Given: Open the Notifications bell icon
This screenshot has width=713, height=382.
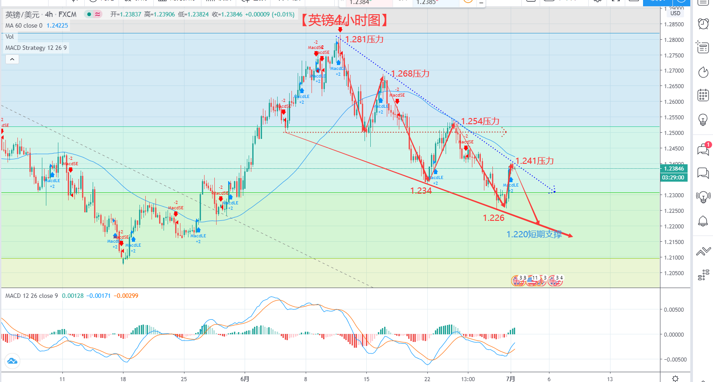Looking at the screenshot, I should tap(703, 221).
